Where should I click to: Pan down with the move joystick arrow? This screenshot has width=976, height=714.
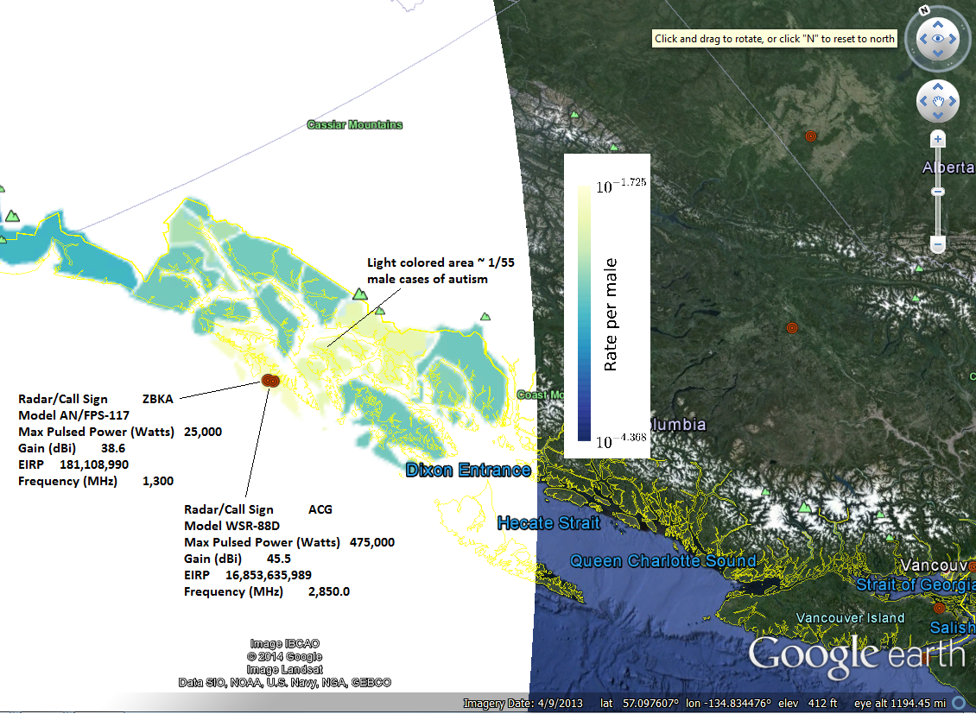coord(937,116)
